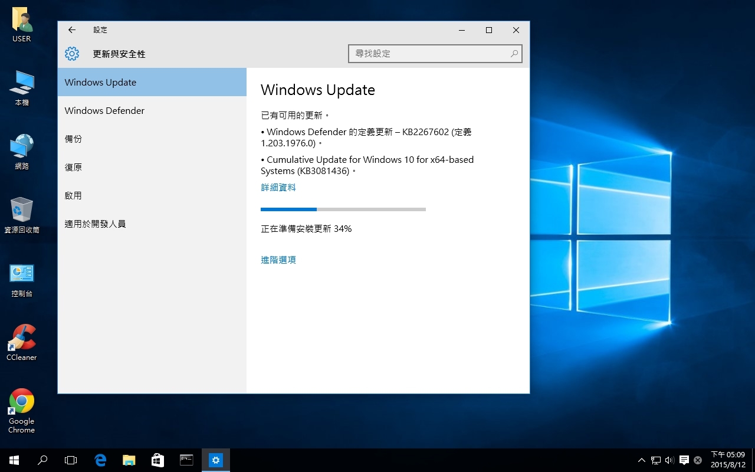Open the taskbar clock and date
This screenshot has height=472, width=755.
pos(727,460)
